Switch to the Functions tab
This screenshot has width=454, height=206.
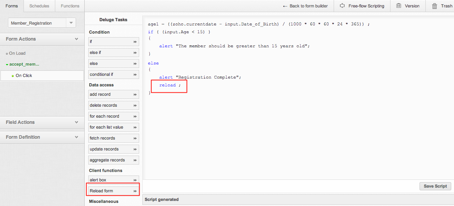pyautogui.click(x=70, y=6)
